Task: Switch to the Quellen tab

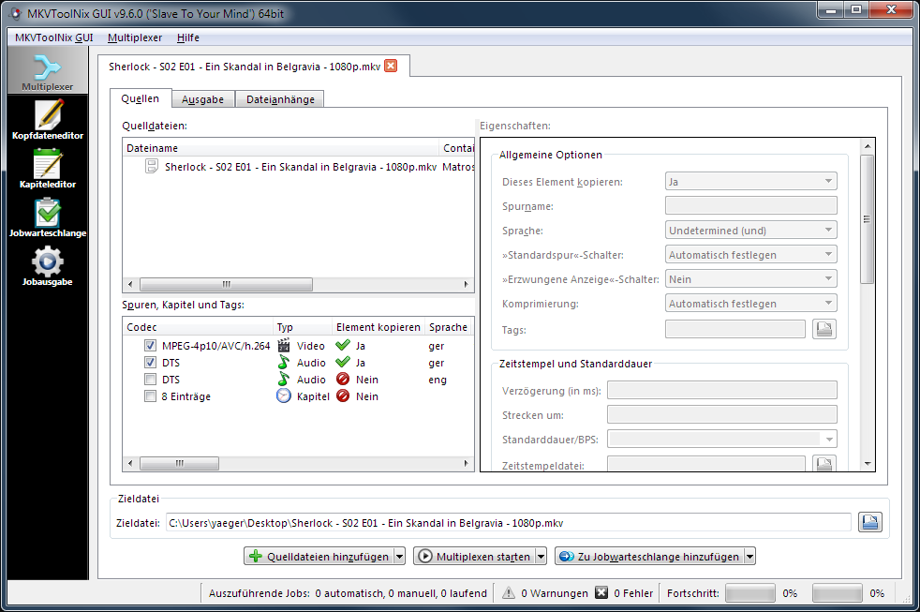Action: [x=141, y=98]
